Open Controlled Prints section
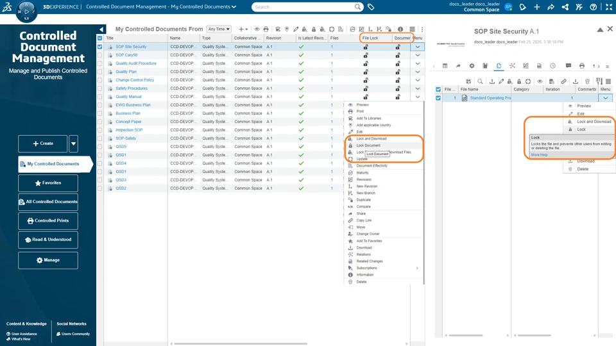616x346 pixels. click(x=48, y=220)
